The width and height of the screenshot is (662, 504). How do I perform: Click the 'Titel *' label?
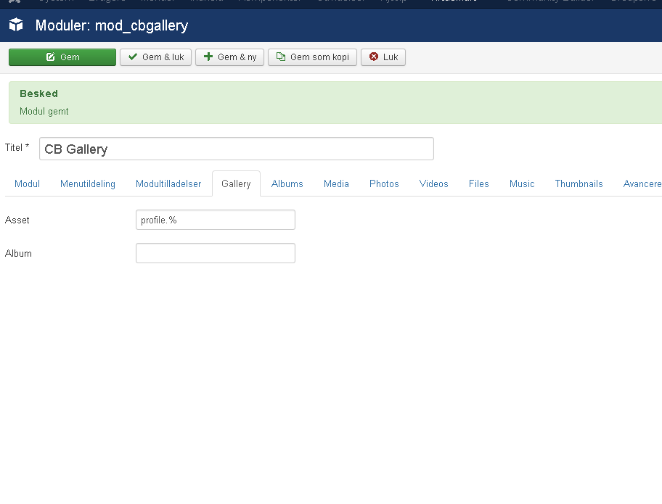pos(17,148)
